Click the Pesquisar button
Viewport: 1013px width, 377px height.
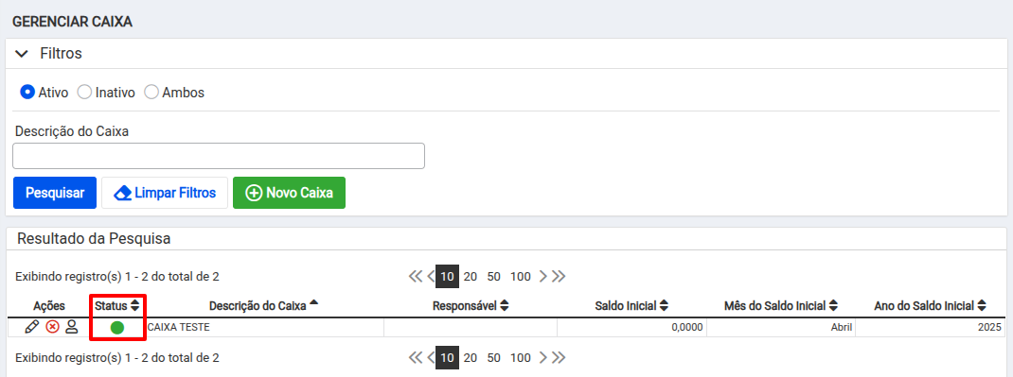pos(55,193)
